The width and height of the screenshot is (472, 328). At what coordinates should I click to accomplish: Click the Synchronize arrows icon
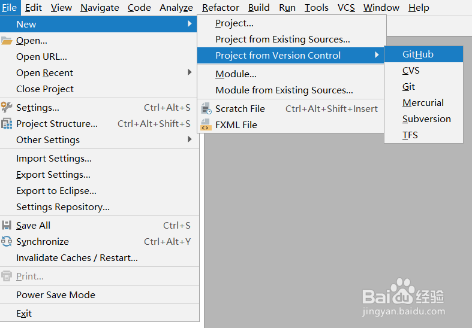pyautogui.click(x=7, y=241)
